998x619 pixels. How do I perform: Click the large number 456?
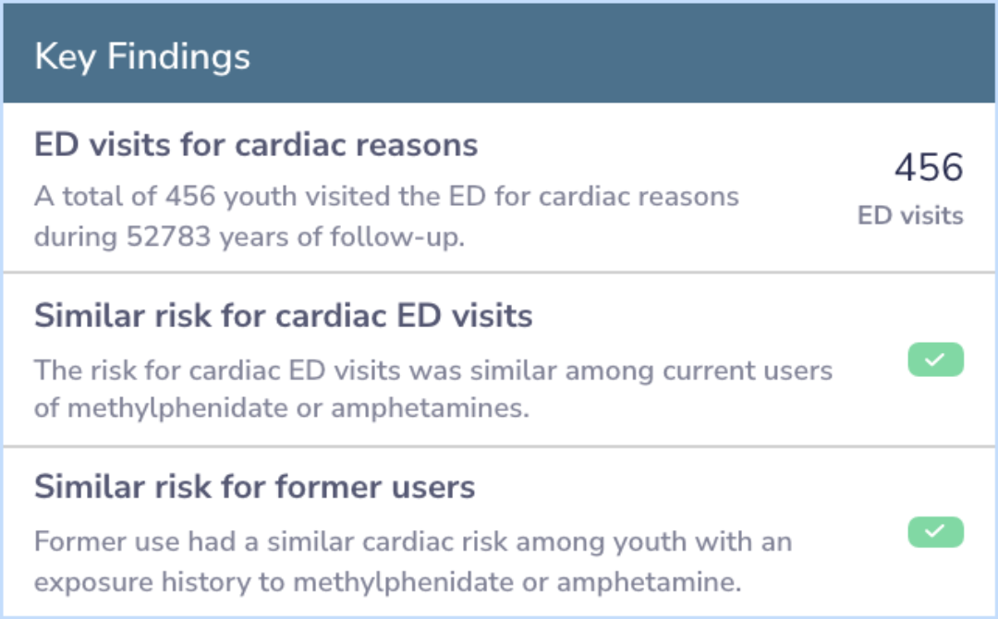point(929,167)
